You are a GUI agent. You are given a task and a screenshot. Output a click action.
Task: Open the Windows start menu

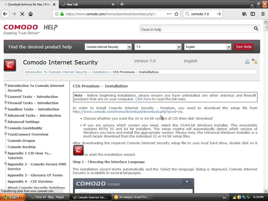tap(13, 197)
